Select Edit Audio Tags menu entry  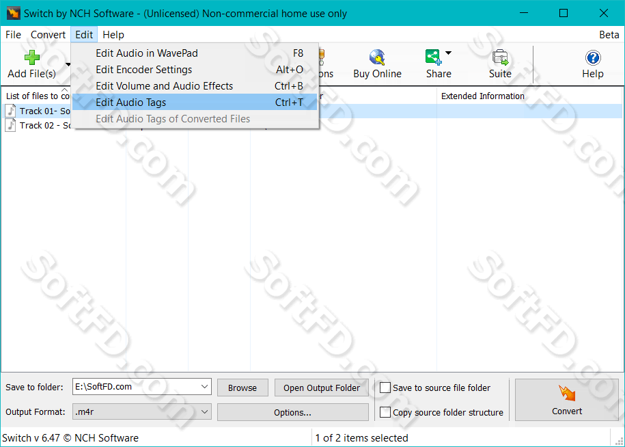tap(195, 102)
